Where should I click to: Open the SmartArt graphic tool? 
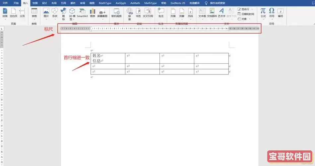coord(82,13)
